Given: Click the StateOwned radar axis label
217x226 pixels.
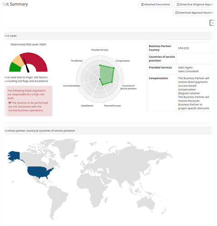Looking at the screenshot, I should [87, 106].
